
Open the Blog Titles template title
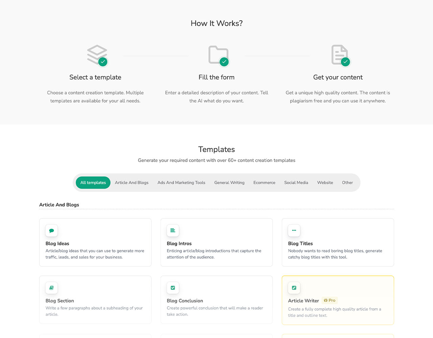[x=300, y=243]
